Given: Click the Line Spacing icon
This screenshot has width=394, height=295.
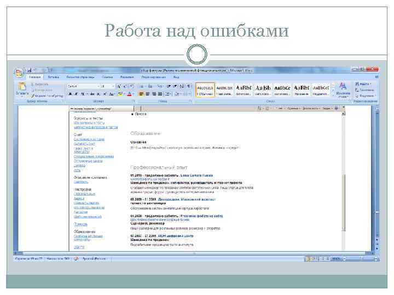Looking at the screenshot, I should [167, 94].
